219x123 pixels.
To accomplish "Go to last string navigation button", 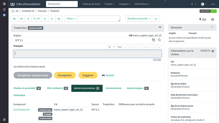I will tap(59, 19).
